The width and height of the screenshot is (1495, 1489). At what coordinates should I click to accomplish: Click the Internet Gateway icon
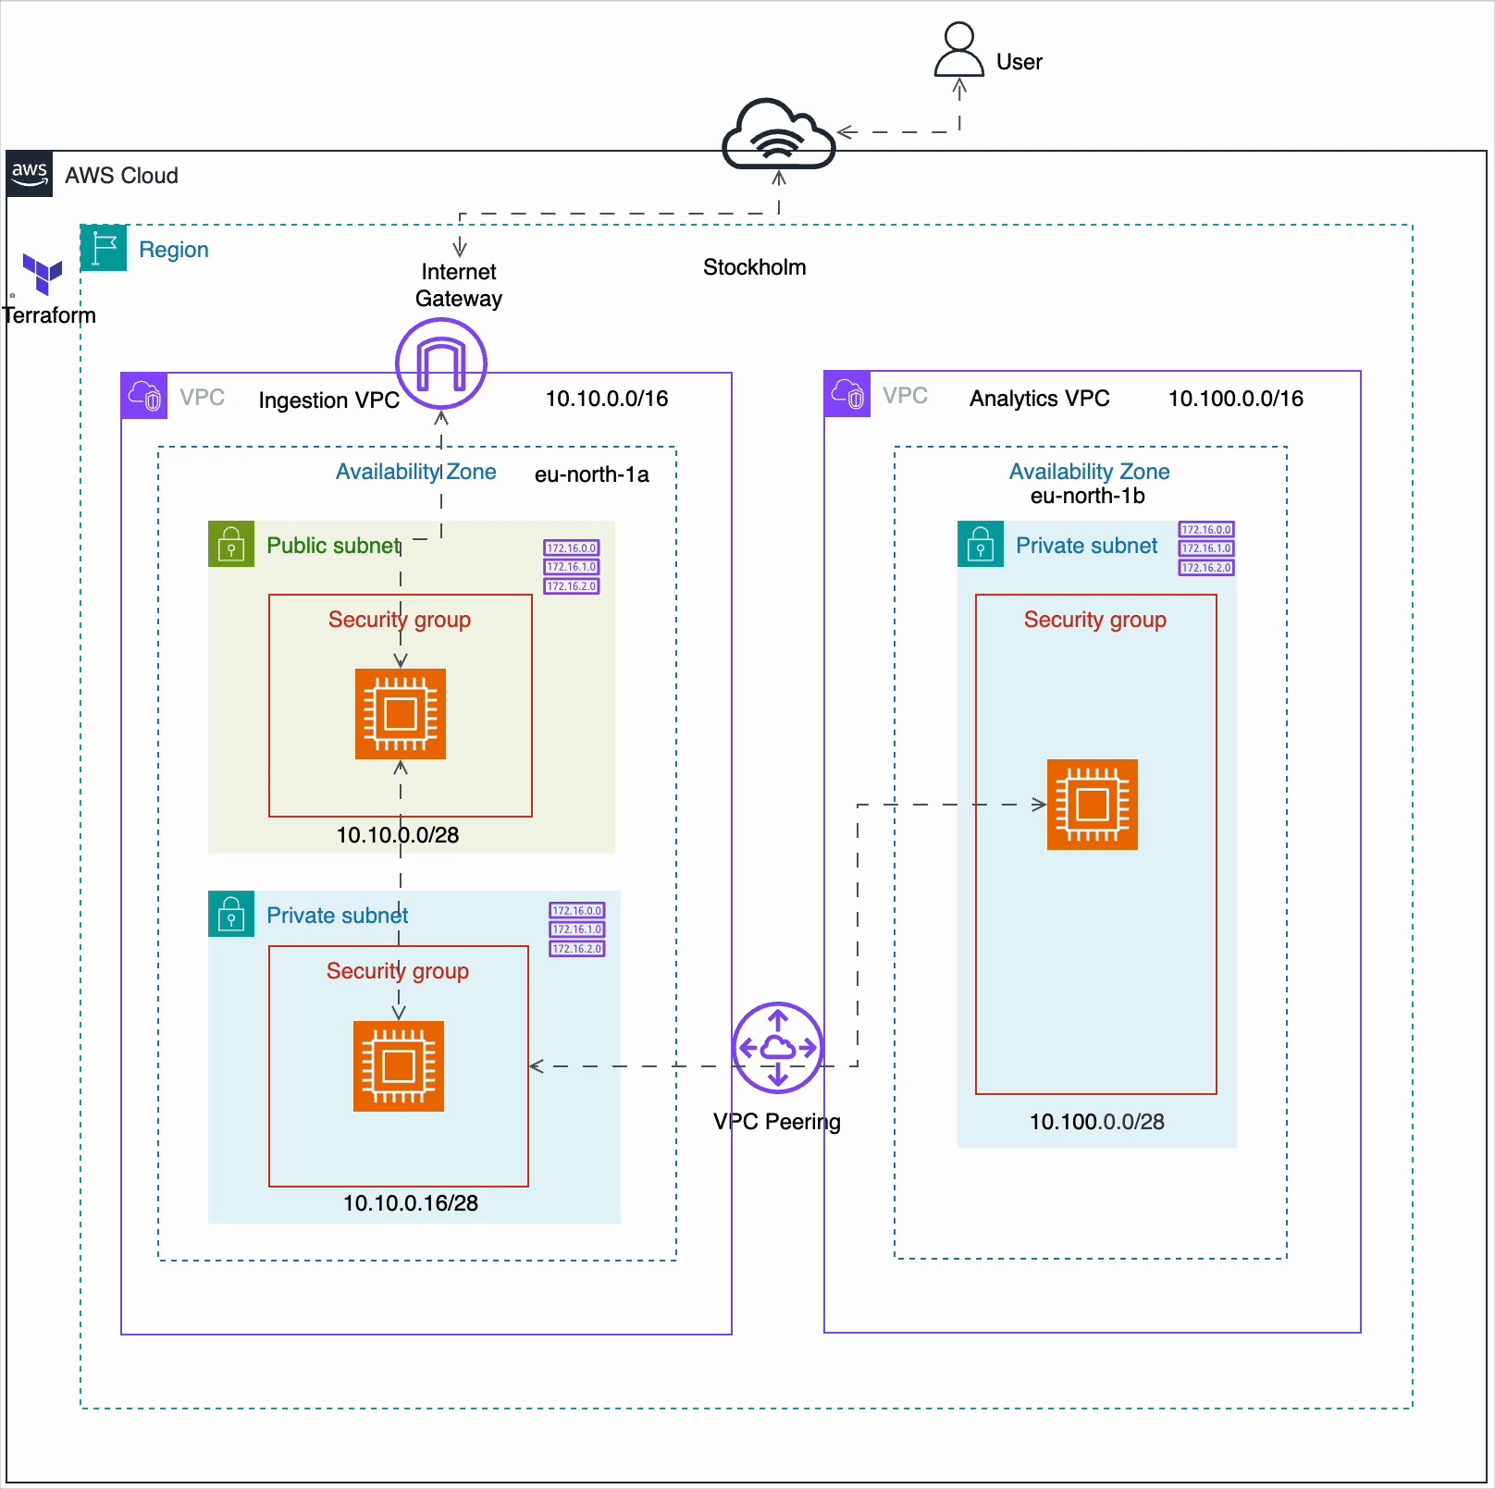click(440, 364)
